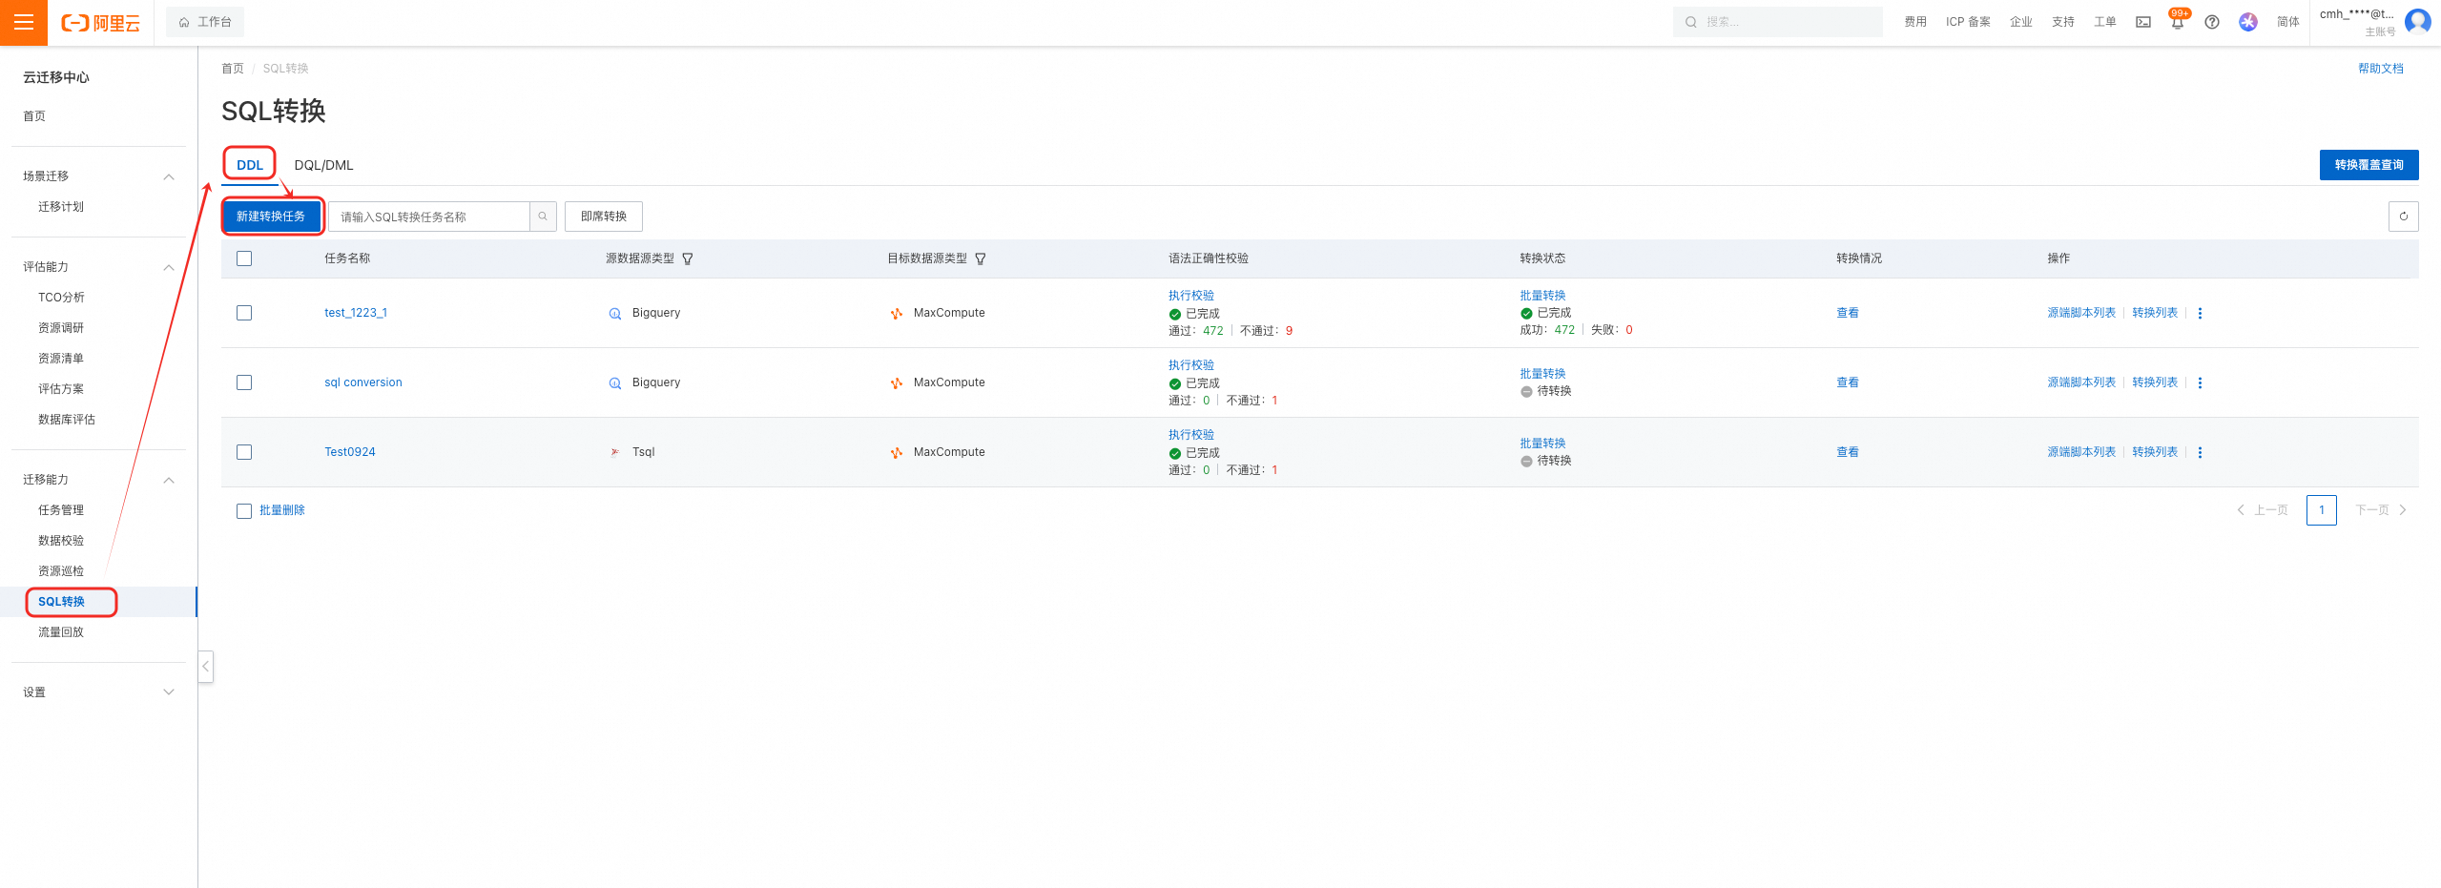
Task: Run 执行校验 for test_1223_1
Action: pyautogui.click(x=1191, y=296)
